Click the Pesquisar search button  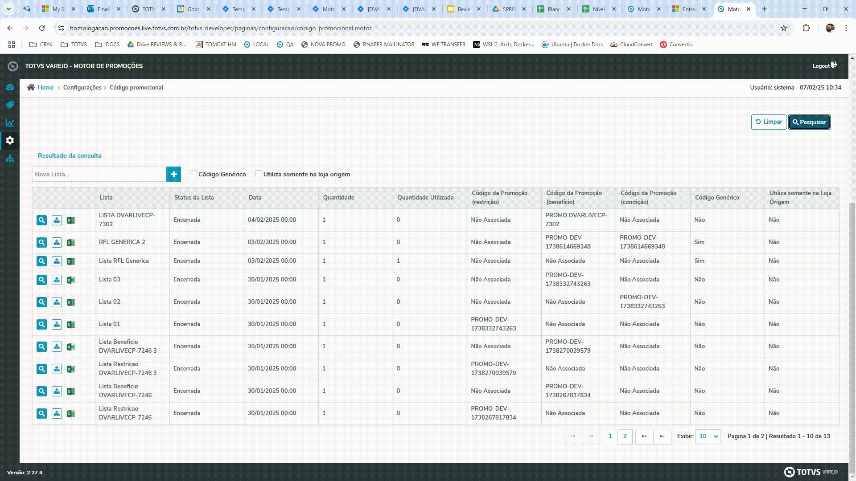pyautogui.click(x=809, y=122)
